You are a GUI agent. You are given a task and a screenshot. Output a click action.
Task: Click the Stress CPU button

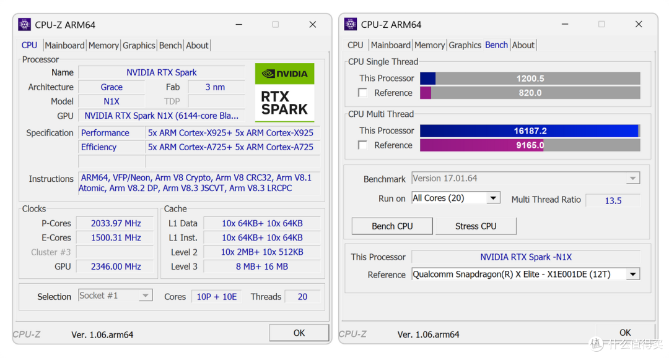pyautogui.click(x=476, y=226)
